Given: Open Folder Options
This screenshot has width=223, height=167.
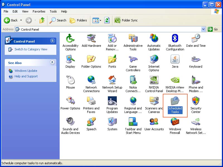Looking at the screenshot, I should pyautogui.click(x=91, y=61).
